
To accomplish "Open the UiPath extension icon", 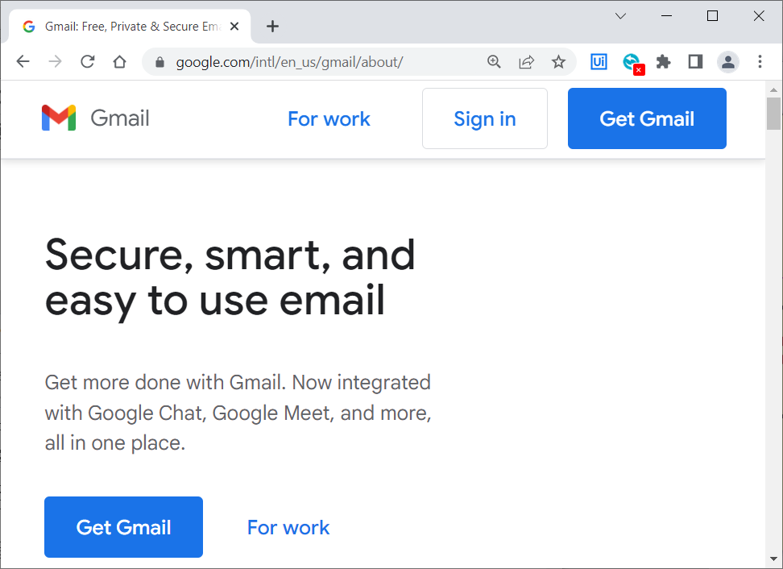I will [x=599, y=61].
